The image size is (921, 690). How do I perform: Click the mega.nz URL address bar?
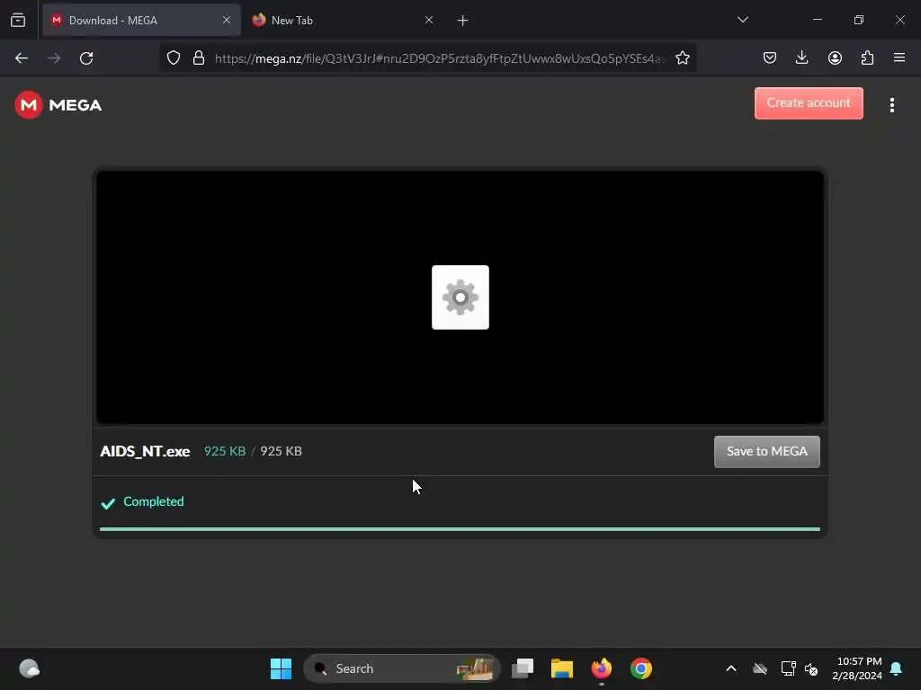click(x=439, y=58)
